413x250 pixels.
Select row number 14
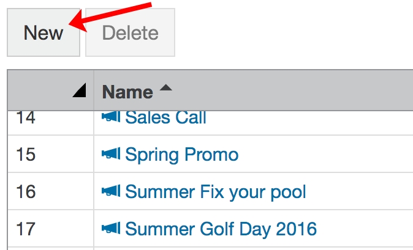click(x=26, y=118)
